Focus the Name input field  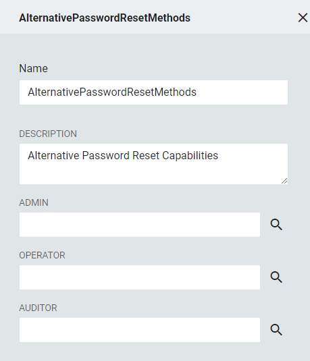(x=153, y=92)
